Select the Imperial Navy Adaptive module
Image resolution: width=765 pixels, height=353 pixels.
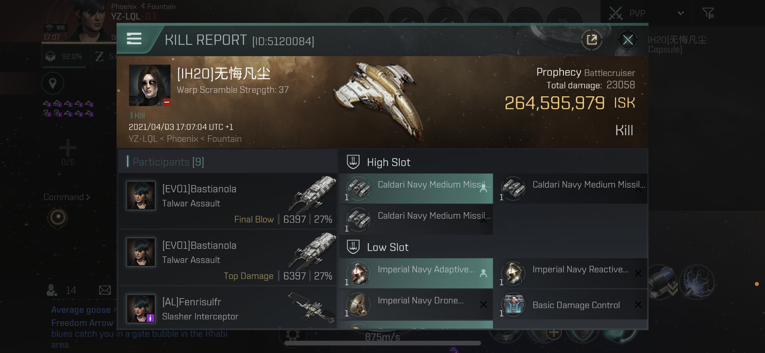[416, 273]
